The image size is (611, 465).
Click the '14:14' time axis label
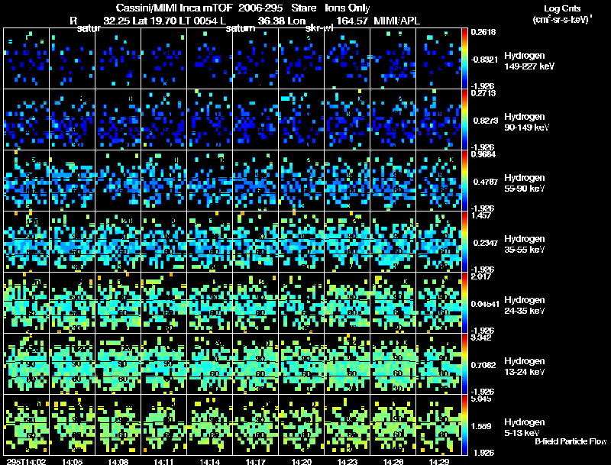tap(209, 461)
